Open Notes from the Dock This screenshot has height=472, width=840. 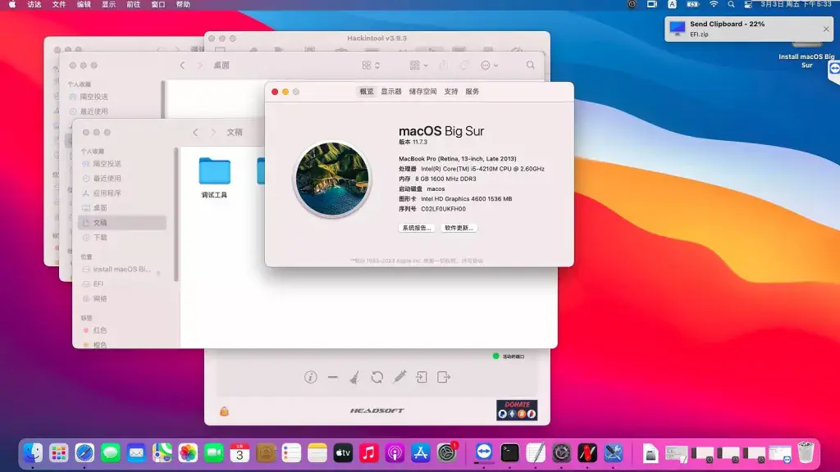point(317,453)
